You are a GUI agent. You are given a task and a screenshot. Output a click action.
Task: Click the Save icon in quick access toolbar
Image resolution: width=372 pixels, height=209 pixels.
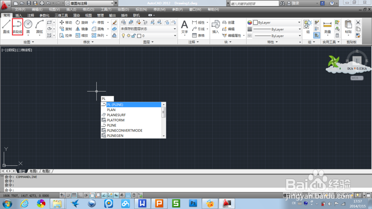(29, 3)
